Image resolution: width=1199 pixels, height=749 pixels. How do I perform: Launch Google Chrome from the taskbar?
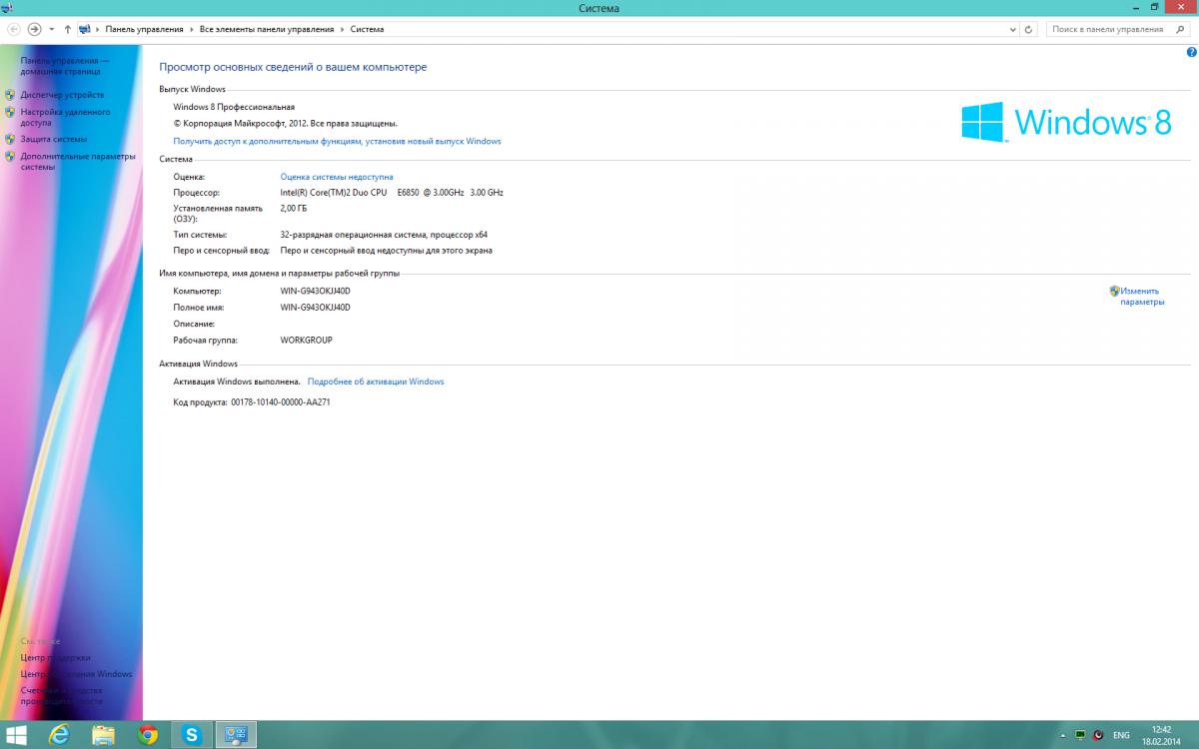click(x=148, y=734)
